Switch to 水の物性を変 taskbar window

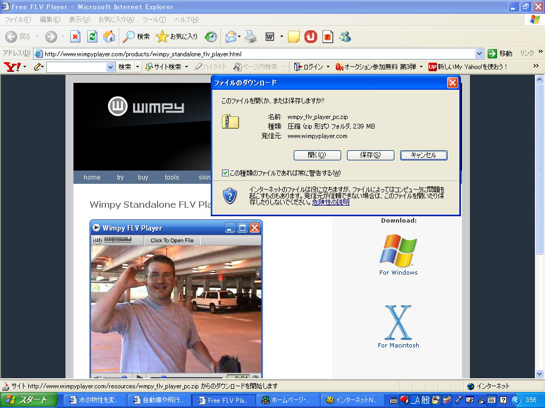click(94, 400)
